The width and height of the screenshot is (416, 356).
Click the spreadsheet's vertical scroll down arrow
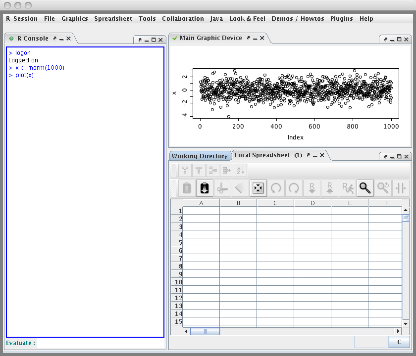(406, 323)
